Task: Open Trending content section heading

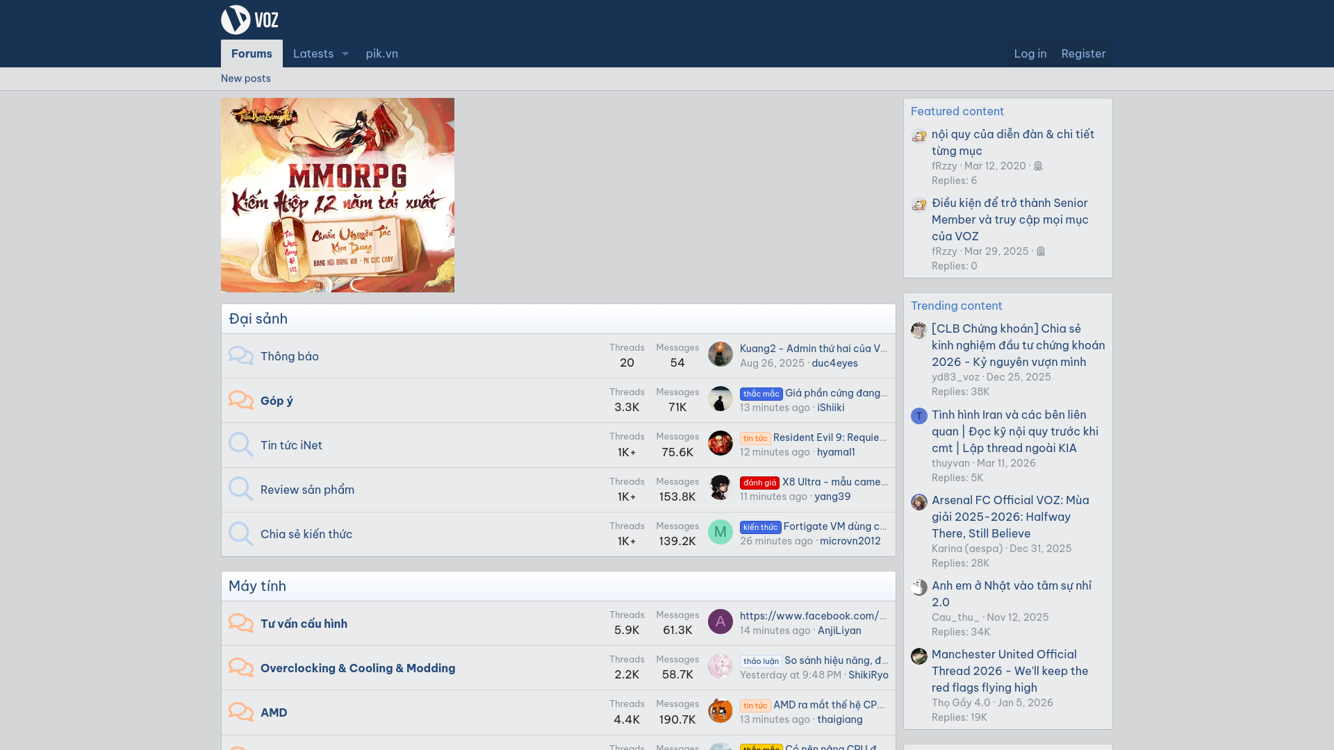Action: pos(957,306)
